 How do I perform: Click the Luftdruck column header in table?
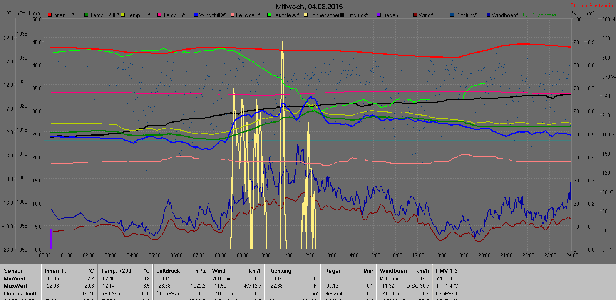pyautogui.click(x=168, y=271)
